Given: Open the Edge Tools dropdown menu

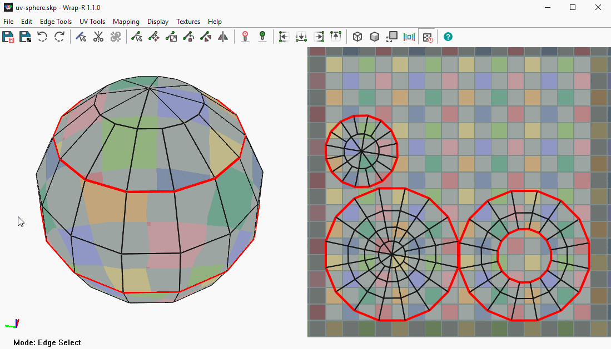Looking at the screenshot, I should pos(56,22).
